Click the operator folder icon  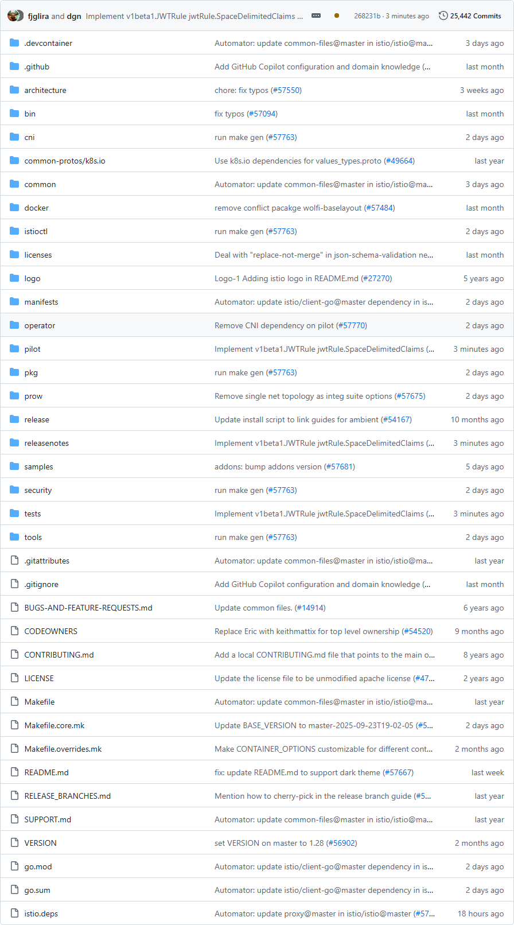pos(14,325)
